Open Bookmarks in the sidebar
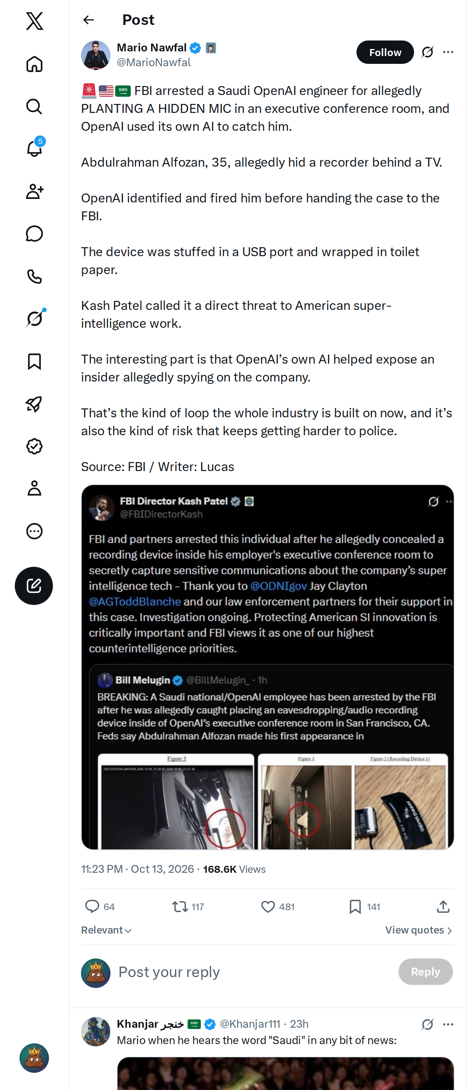 coord(34,361)
